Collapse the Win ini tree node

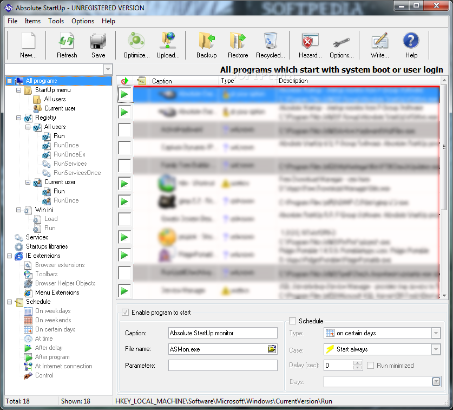point(19,210)
